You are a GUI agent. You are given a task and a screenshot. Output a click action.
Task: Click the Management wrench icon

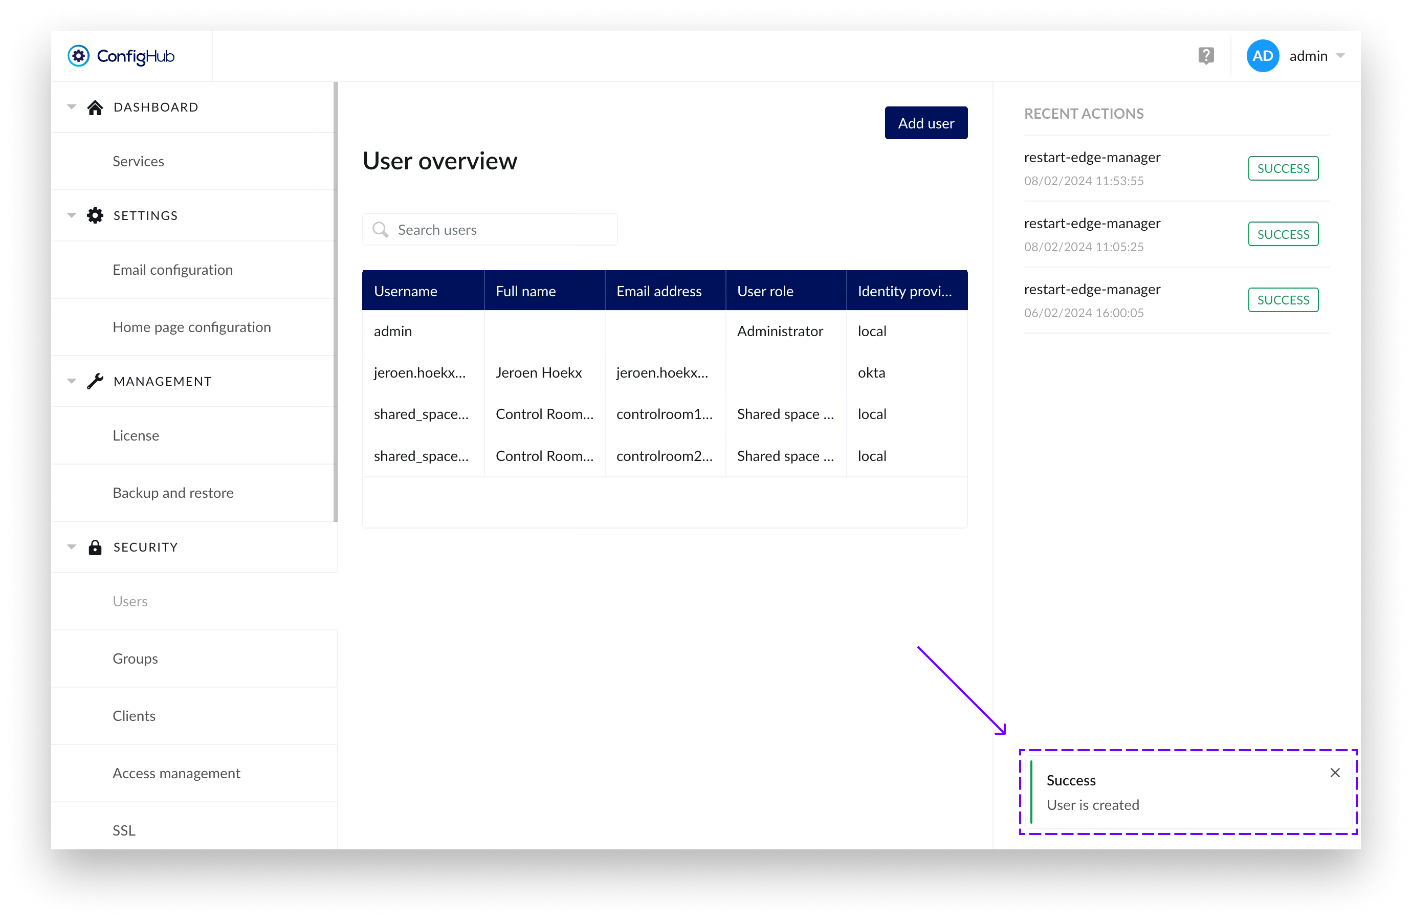[95, 381]
